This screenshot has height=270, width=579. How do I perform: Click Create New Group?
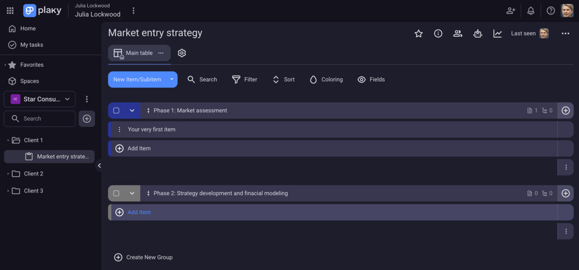point(143,257)
